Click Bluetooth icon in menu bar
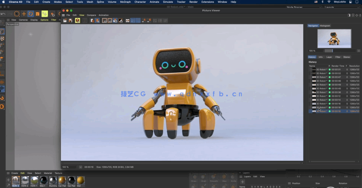 pos(322,2)
